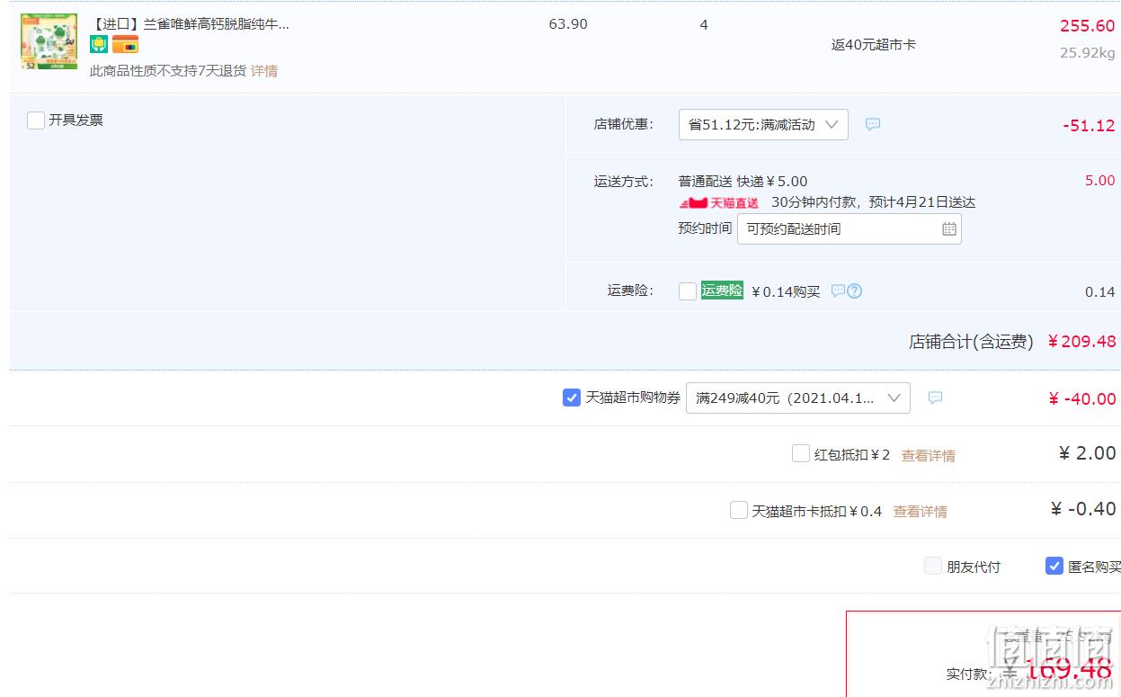Click the 实付款 label

(x=969, y=674)
